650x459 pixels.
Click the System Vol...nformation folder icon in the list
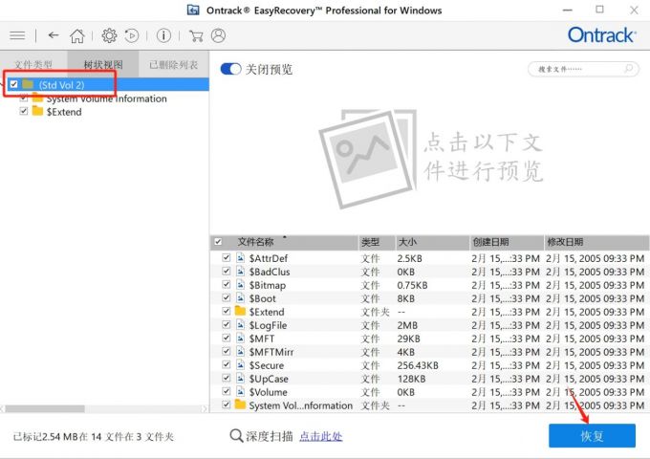(241, 404)
